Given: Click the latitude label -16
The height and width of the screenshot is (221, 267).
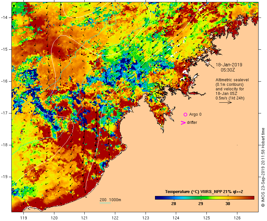Looking at the screenshot, I should (x=4, y=81).
